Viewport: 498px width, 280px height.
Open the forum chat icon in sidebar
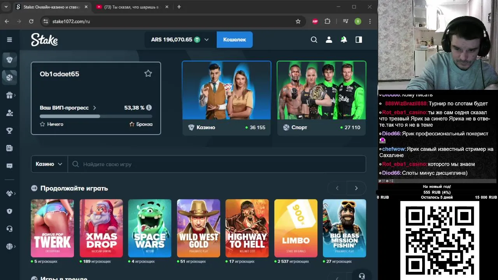coord(9,166)
